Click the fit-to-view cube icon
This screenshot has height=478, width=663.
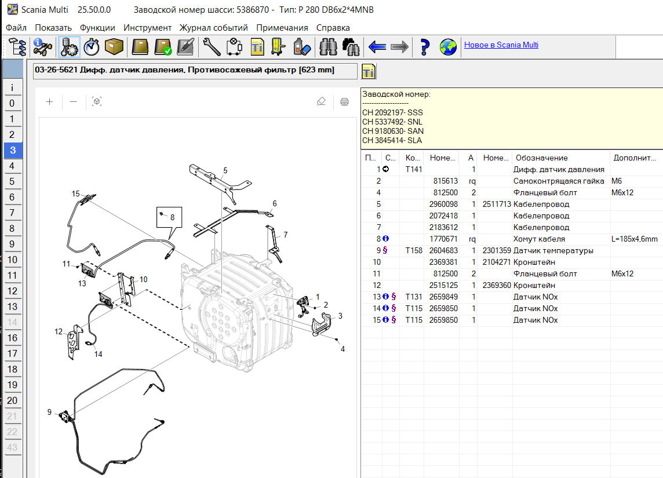[x=97, y=101]
